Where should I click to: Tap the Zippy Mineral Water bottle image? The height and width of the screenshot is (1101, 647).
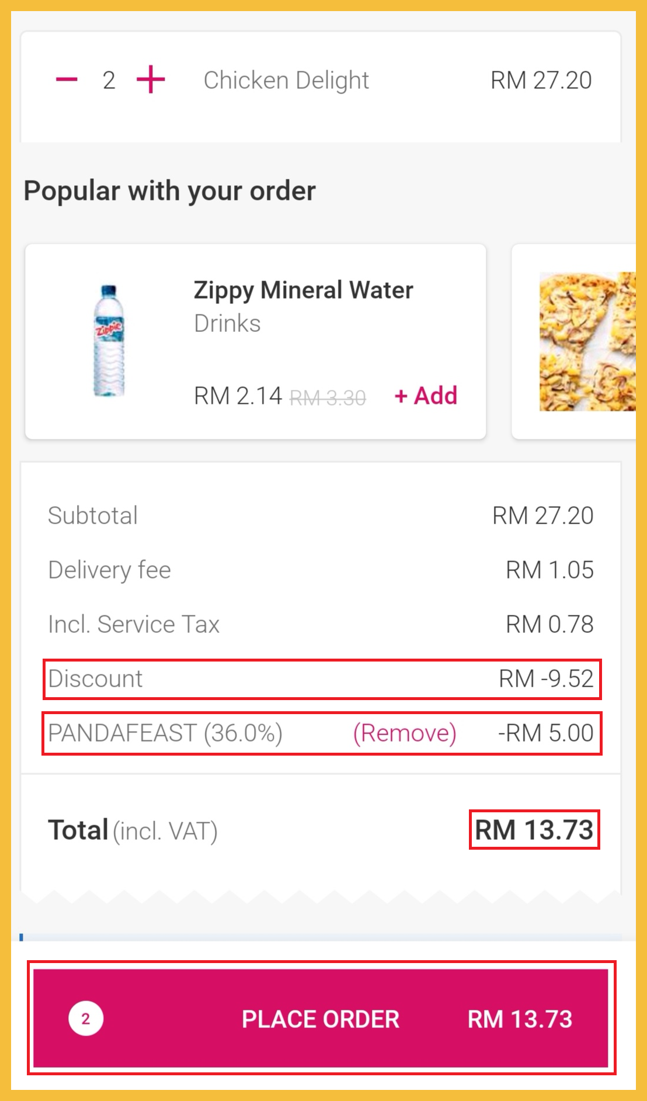[109, 341]
